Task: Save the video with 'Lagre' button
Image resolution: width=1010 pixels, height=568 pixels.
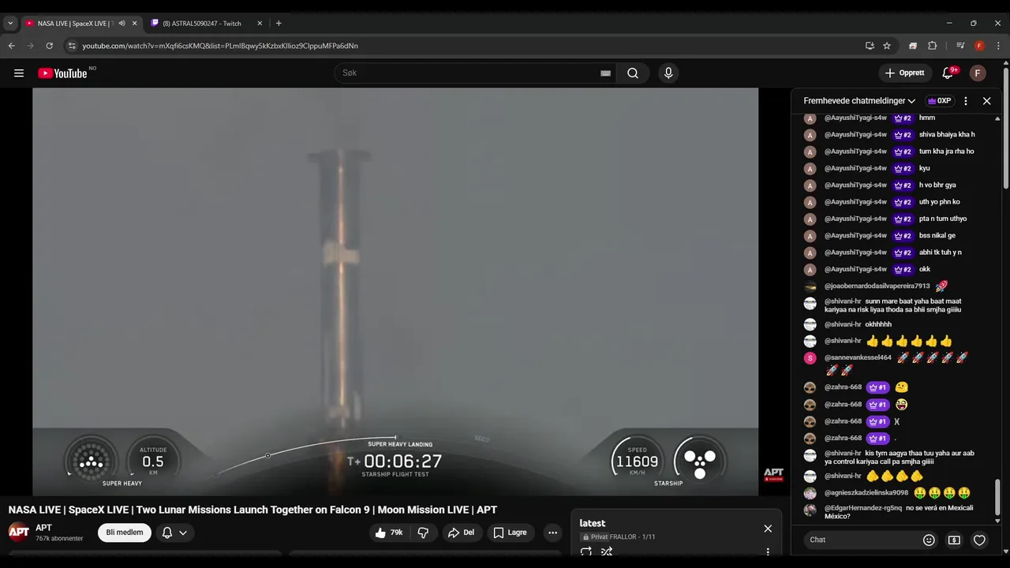Action: click(x=510, y=532)
